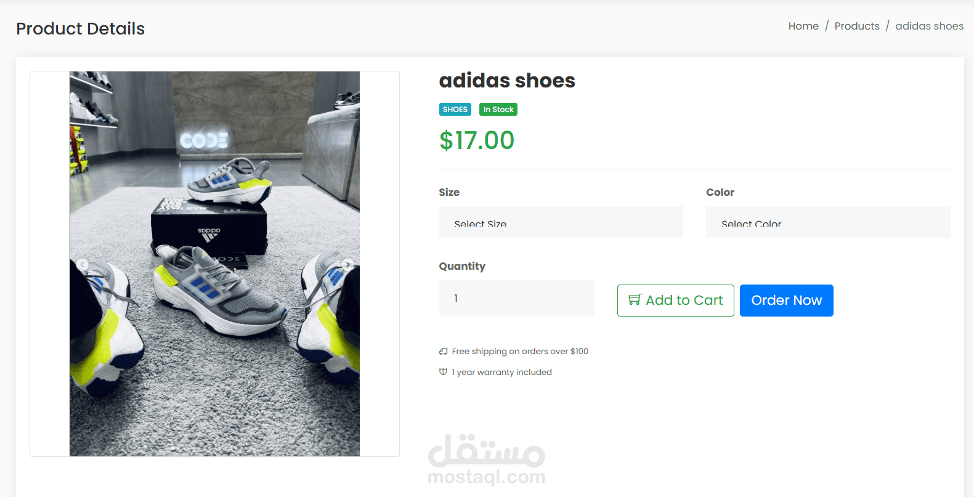Click the free shipping truck icon
This screenshot has height=497, width=974.
[443, 351]
